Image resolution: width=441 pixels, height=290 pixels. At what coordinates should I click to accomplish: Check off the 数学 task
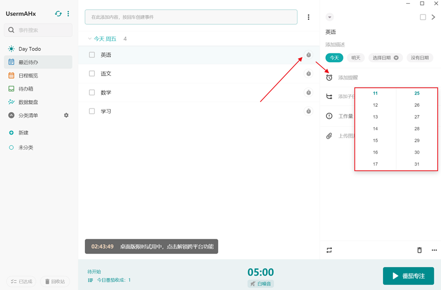click(92, 92)
